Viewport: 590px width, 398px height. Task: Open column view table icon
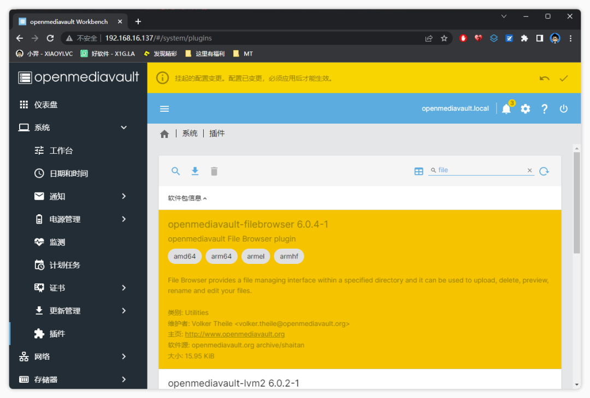pyautogui.click(x=418, y=171)
